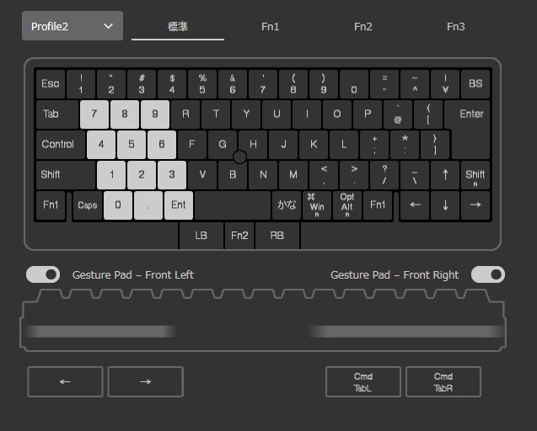Select the highlighted Ent numpad key
This screenshot has width=537, height=431.
(179, 205)
